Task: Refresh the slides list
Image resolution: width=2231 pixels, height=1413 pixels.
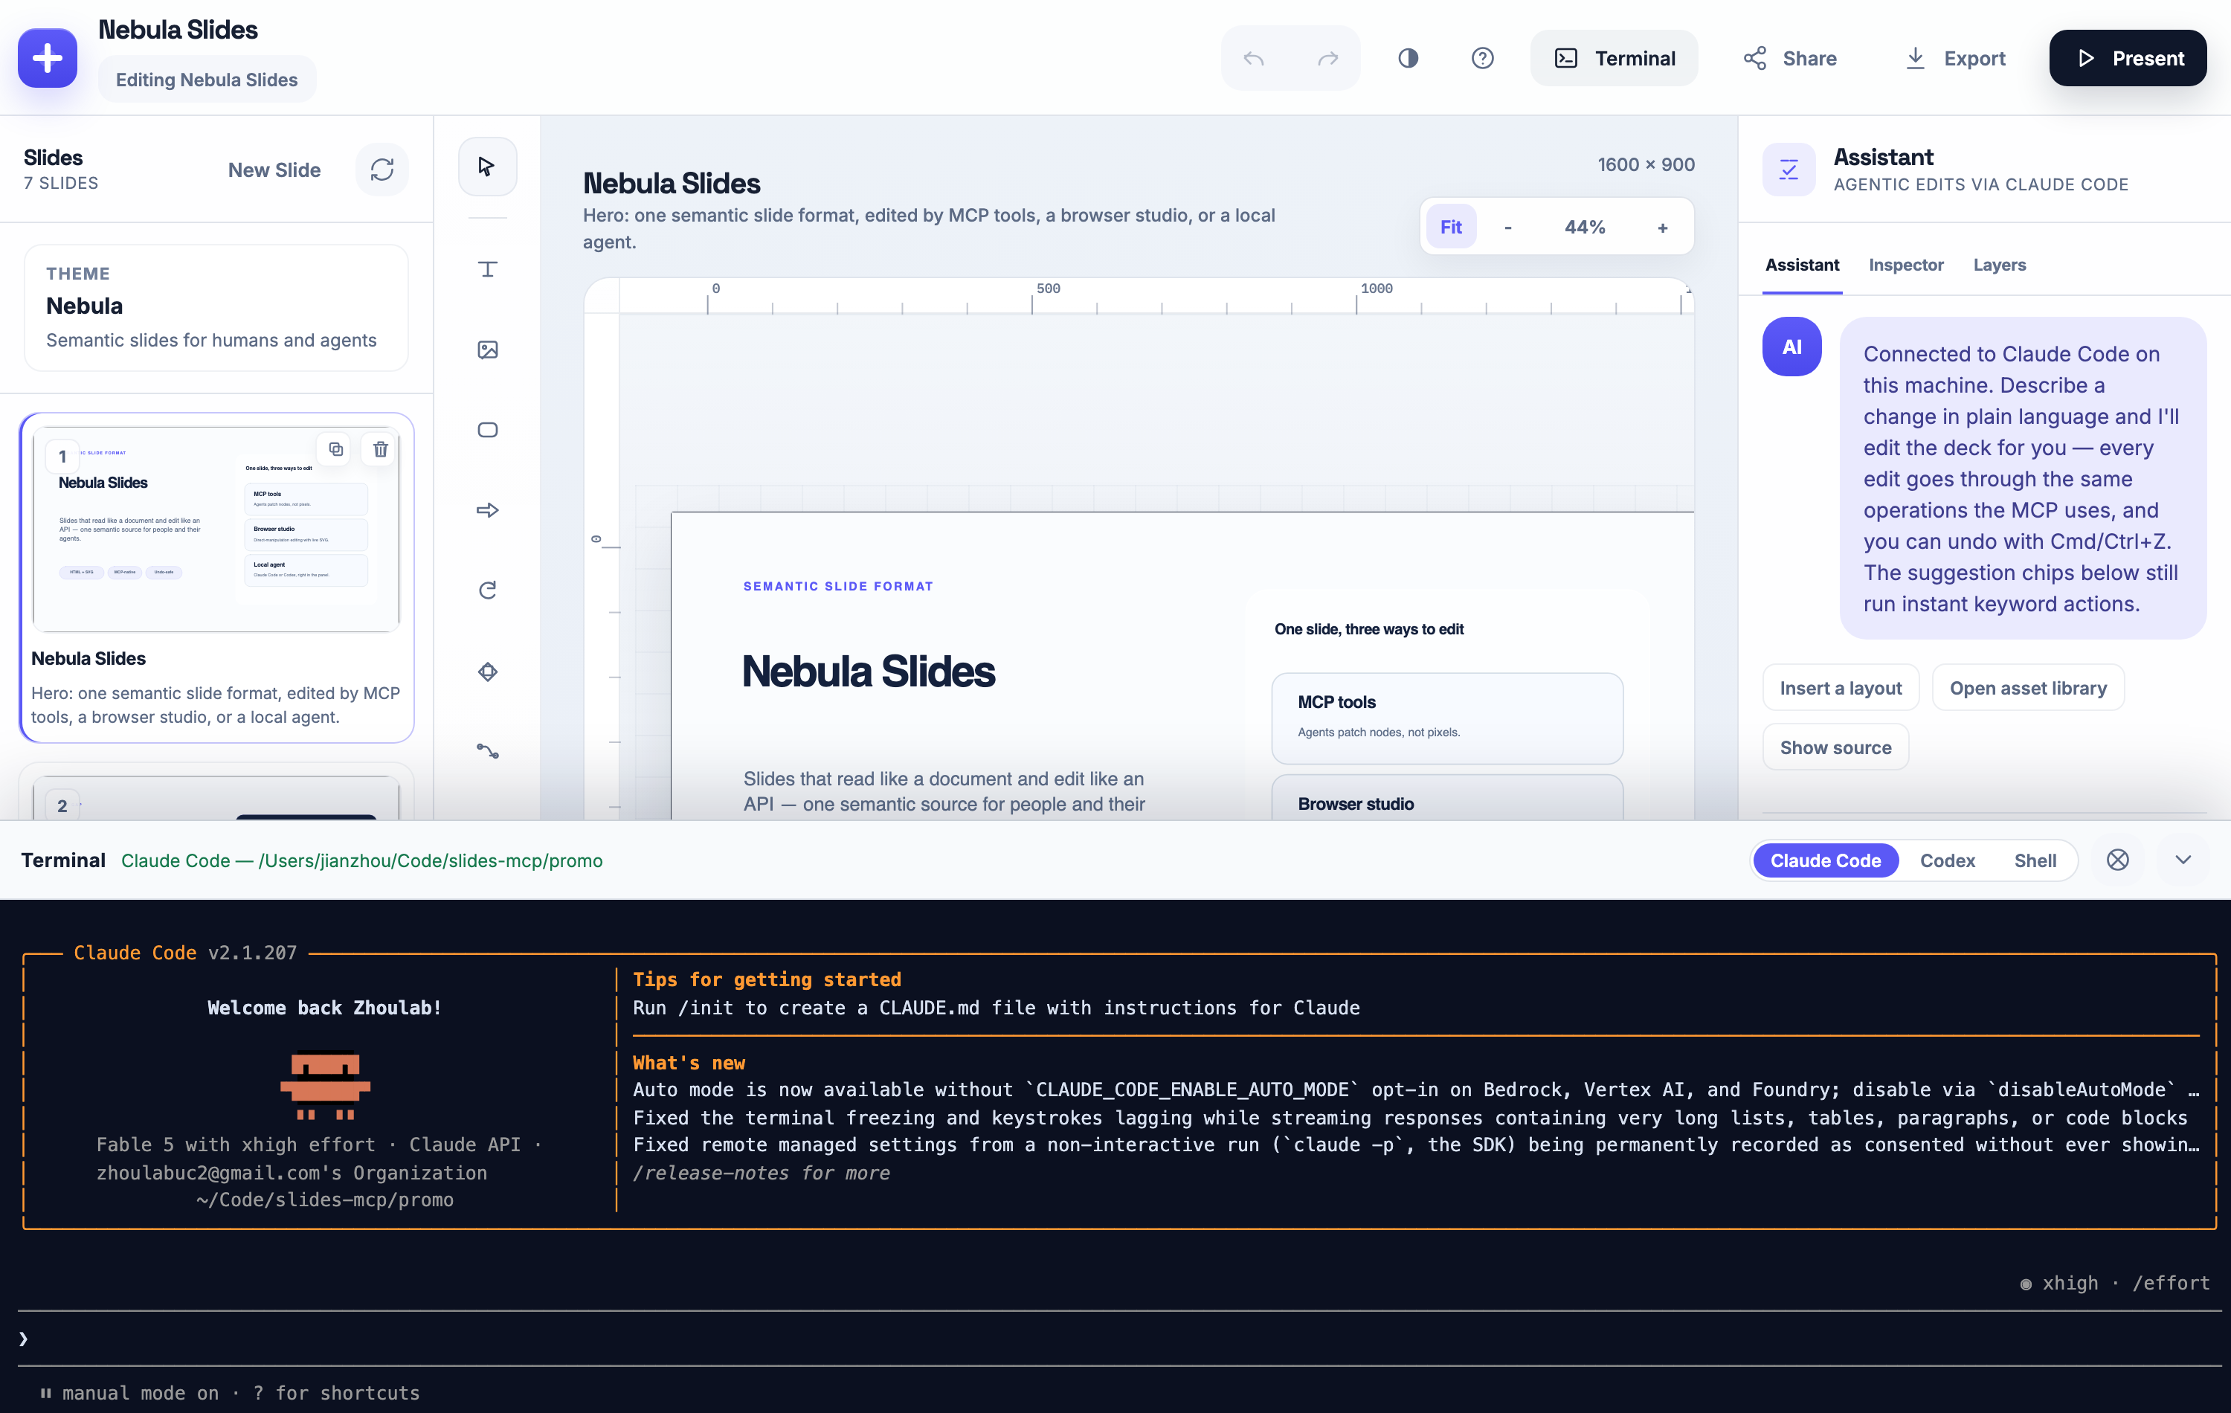Action: [x=382, y=170]
